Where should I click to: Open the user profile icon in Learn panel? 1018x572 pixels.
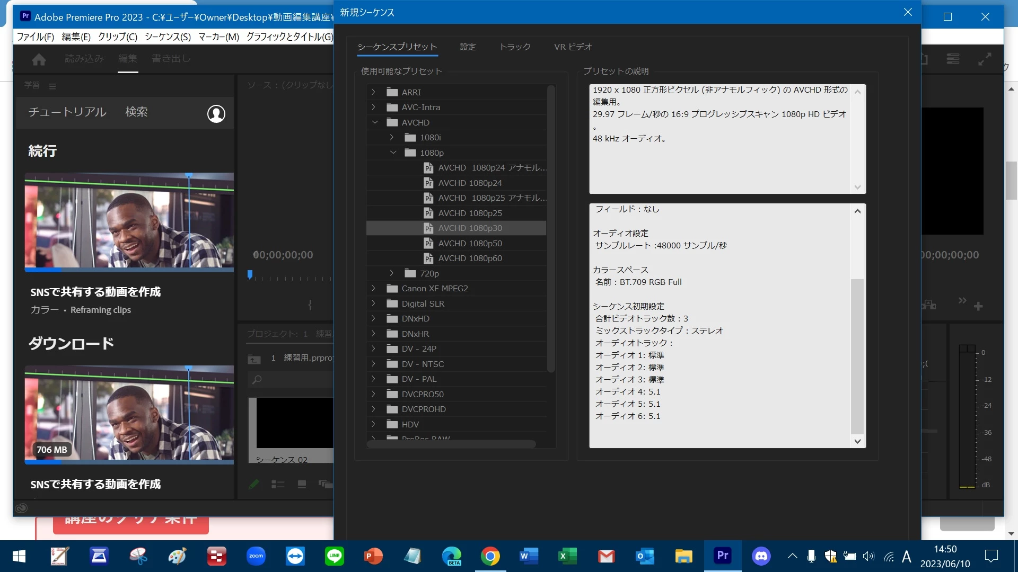coord(216,113)
